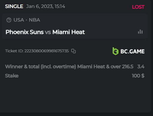Click the basketball sport icon
Image resolution: width=153 pixels, height=116 pixels.
(x=9, y=20)
